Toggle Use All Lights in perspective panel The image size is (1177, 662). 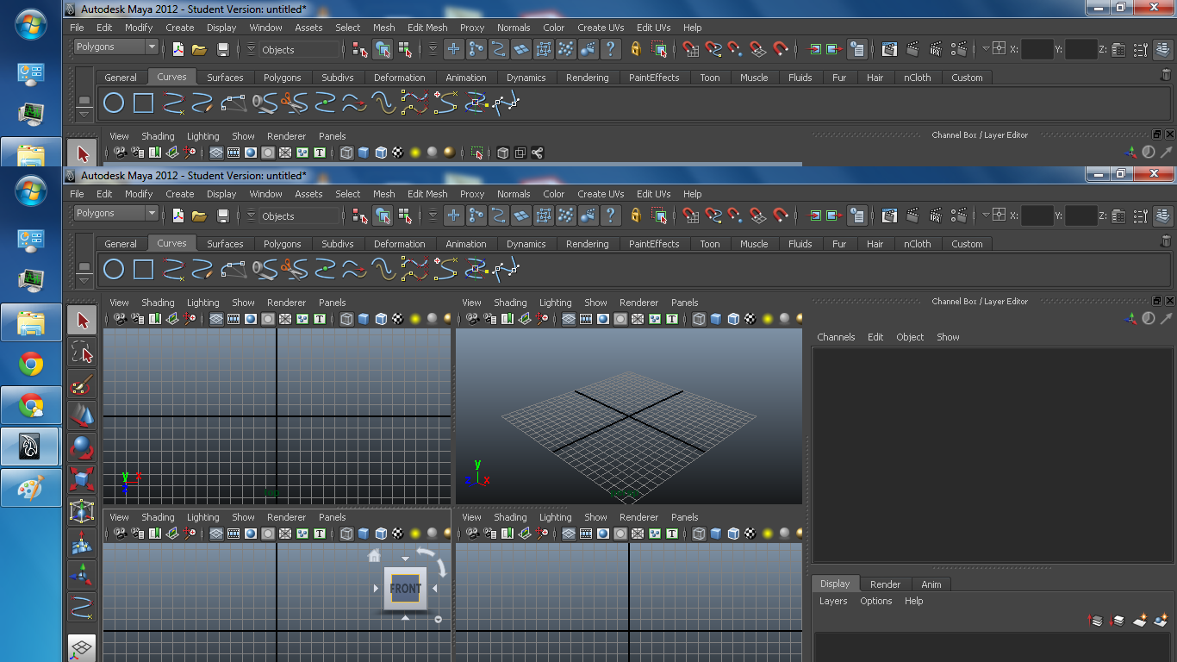pyautogui.click(x=768, y=319)
